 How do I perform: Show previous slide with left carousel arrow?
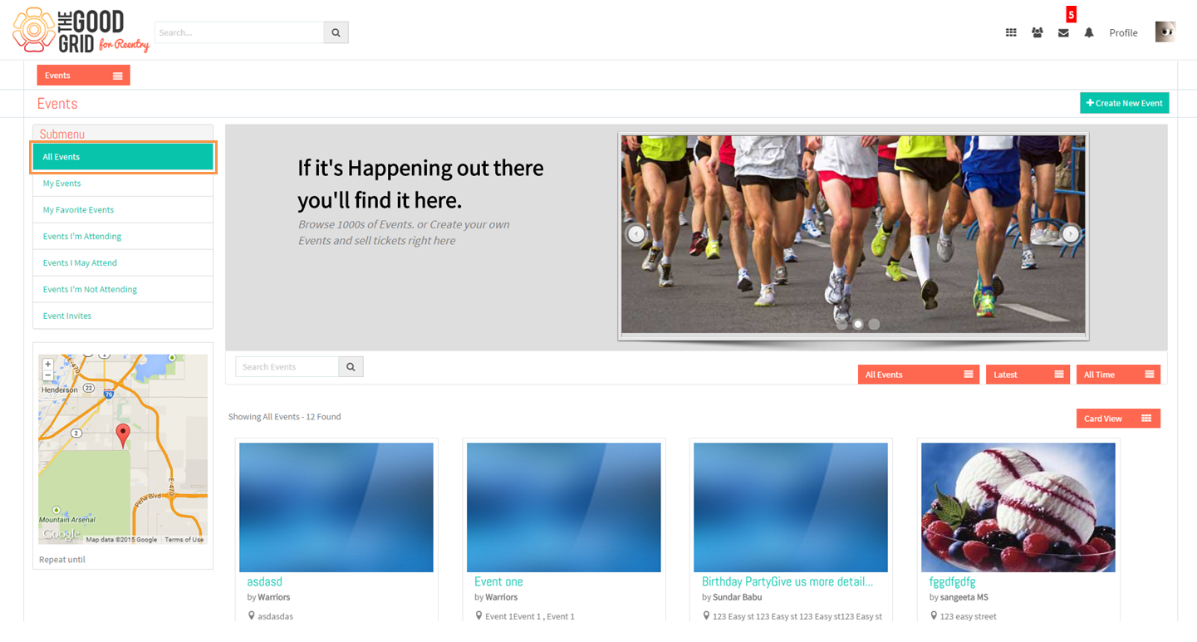click(x=636, y=234)
